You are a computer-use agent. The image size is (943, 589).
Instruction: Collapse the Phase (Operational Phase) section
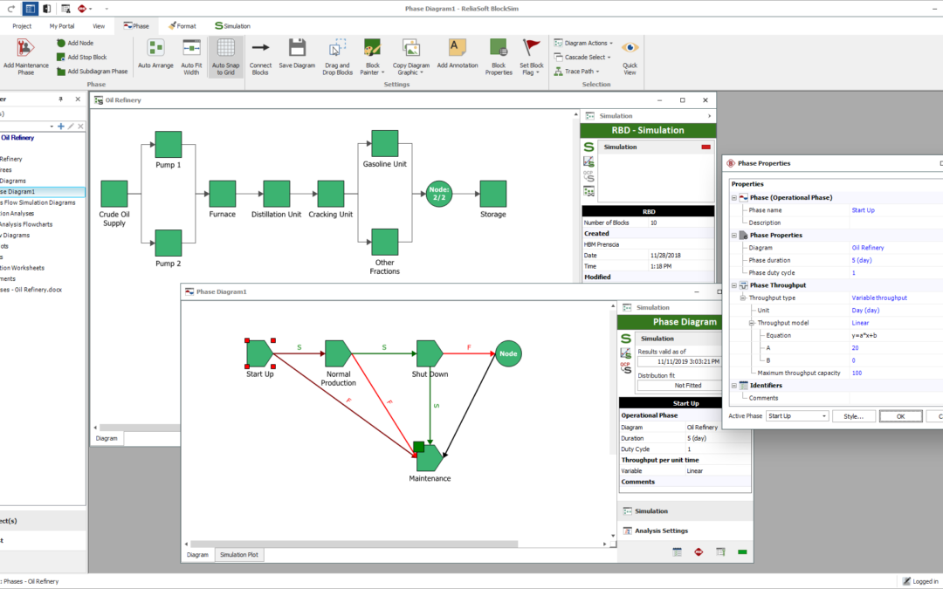733,198
